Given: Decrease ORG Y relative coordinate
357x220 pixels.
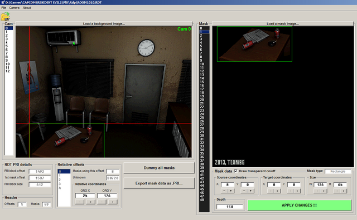Looking at the screenshot, I should [102, 202].
